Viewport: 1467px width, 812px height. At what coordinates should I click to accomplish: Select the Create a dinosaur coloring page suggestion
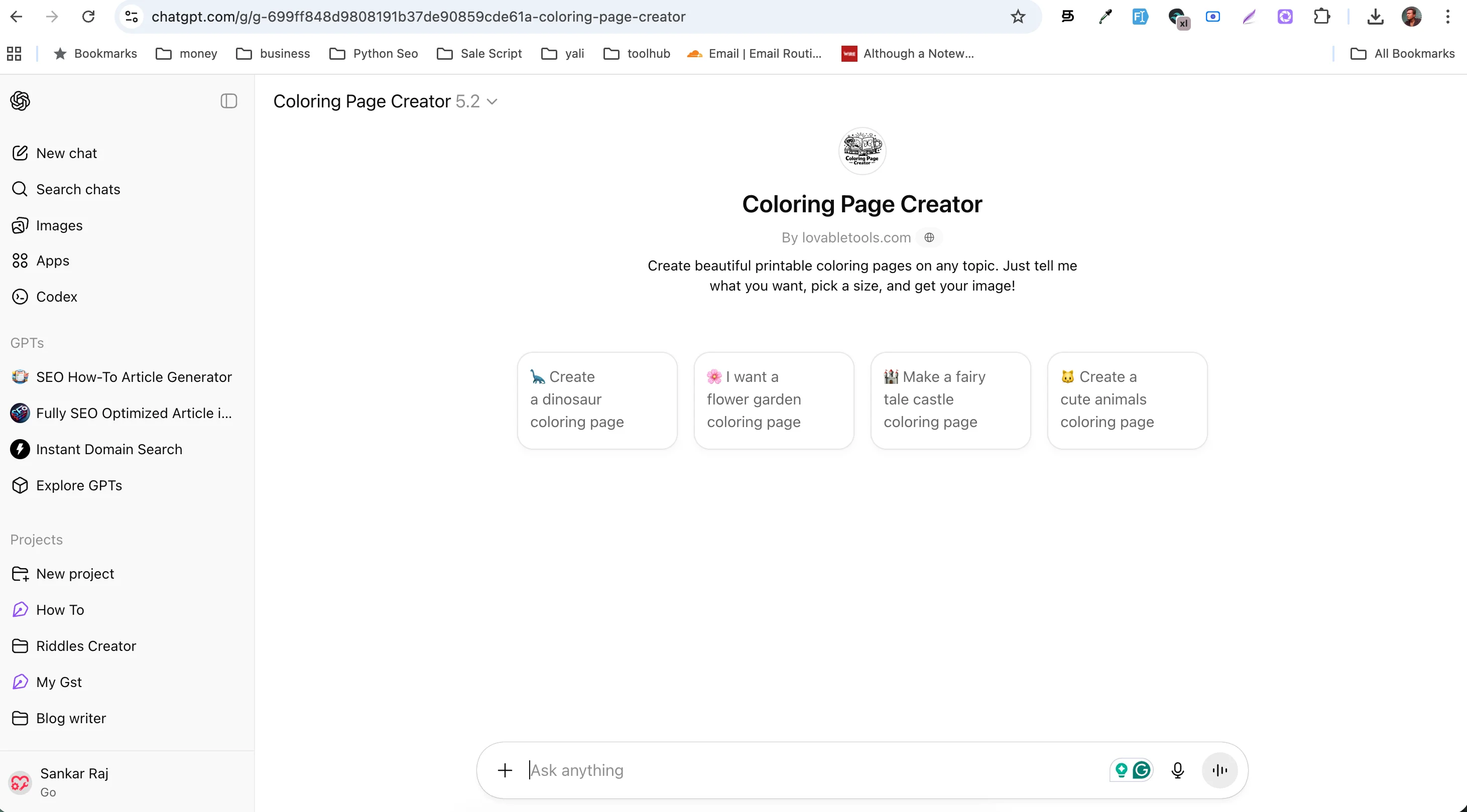pyautogui.click(x=597, y=399)
